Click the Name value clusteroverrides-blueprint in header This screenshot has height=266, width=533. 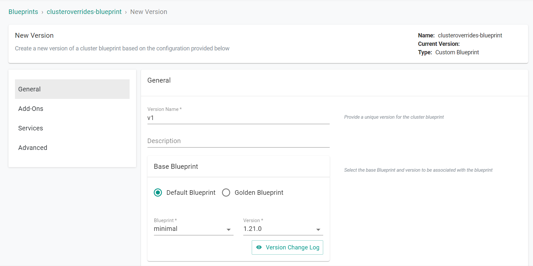point(470,35)
